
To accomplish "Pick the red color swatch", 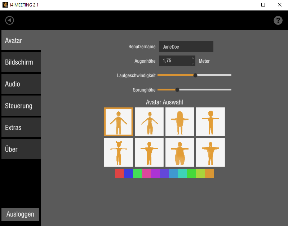I will (x=119, y=173).
